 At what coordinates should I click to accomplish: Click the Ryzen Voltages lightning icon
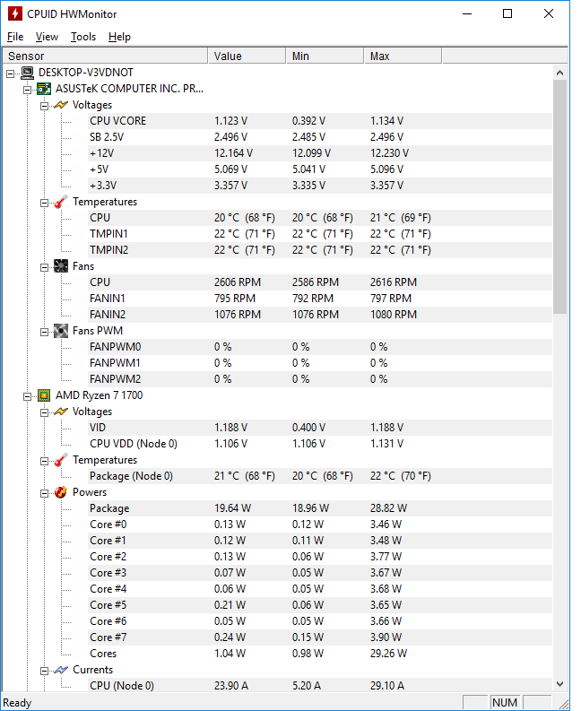tap(61, 412)
